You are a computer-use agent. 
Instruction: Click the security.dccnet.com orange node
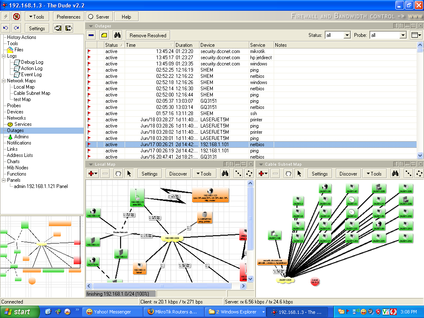272,262
